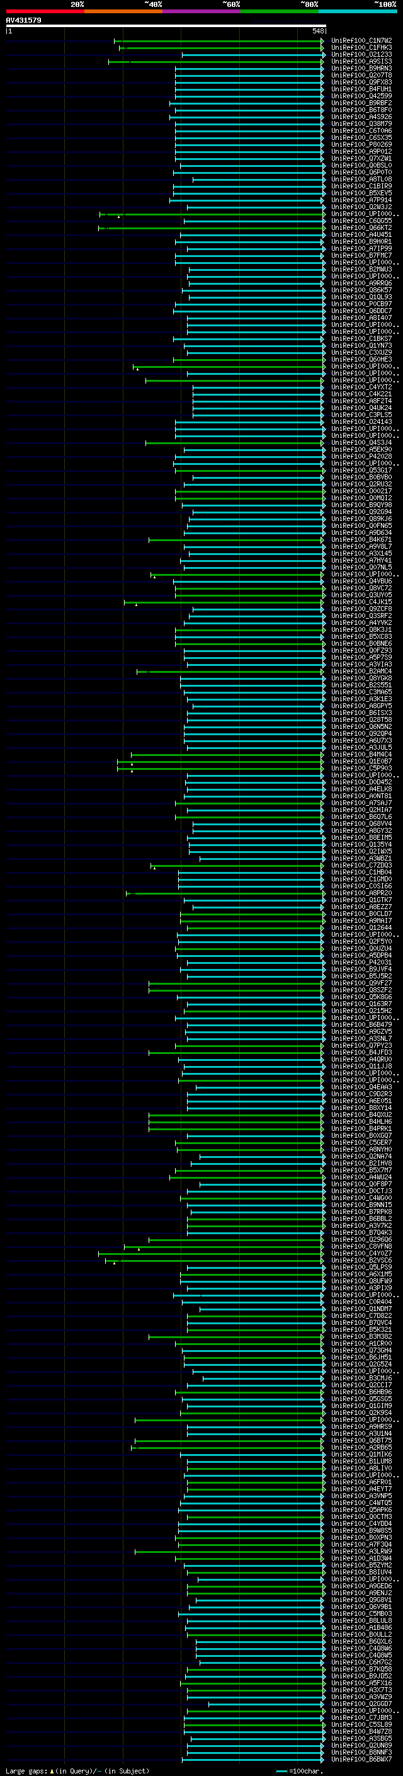403x1776 pixels.
Task: Click the white query sequence bar
Action: [x=166, y=25]
